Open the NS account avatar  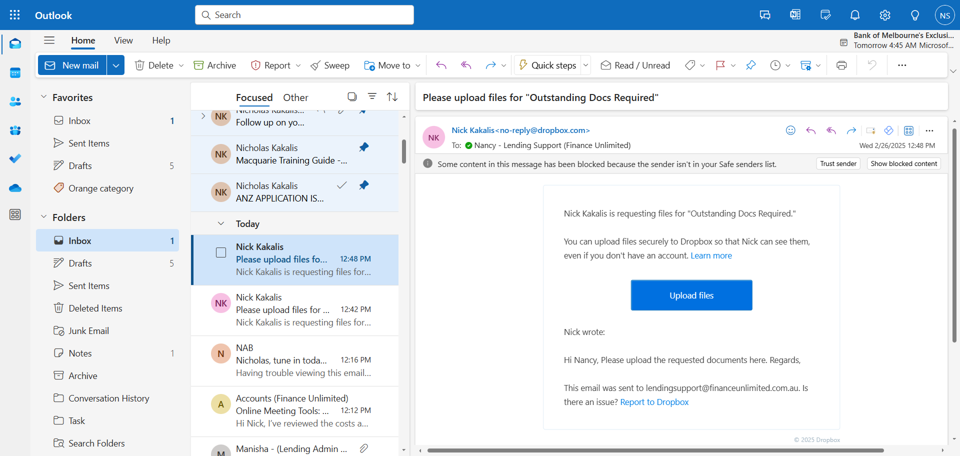click(945, 15)
